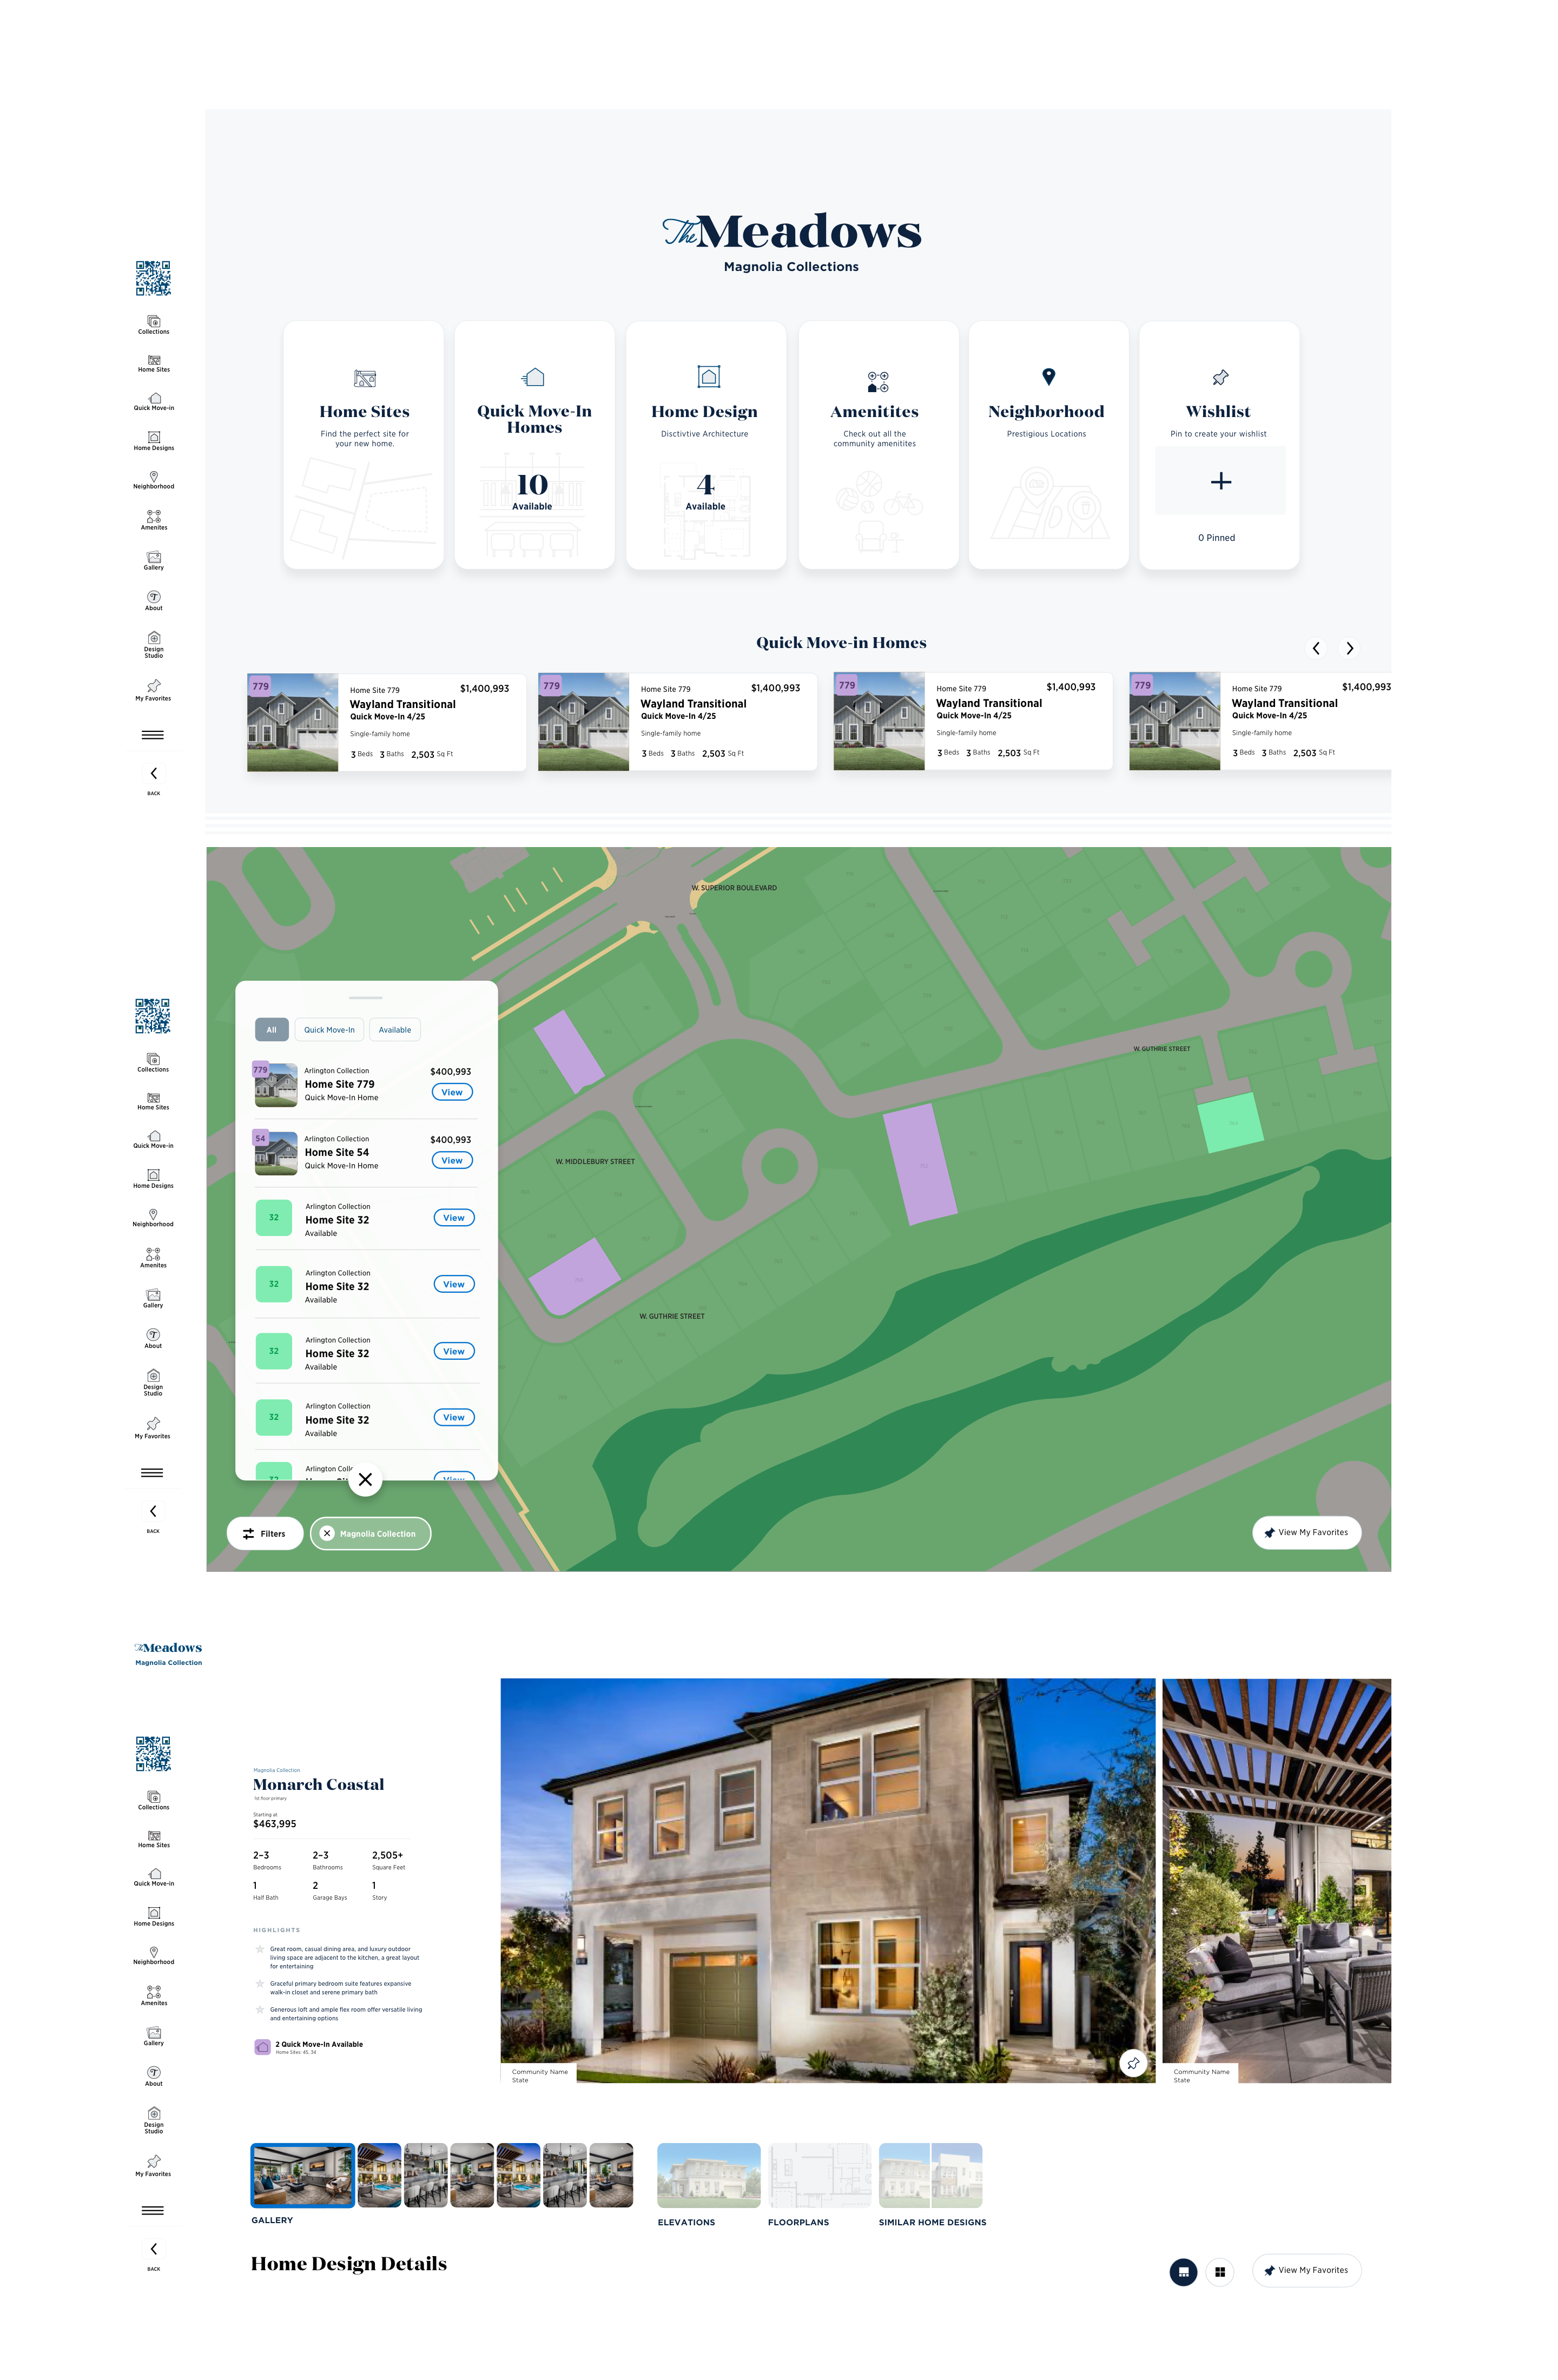
Task: Add a pin with the Wishlist plus button
Action: [1220, 481]
